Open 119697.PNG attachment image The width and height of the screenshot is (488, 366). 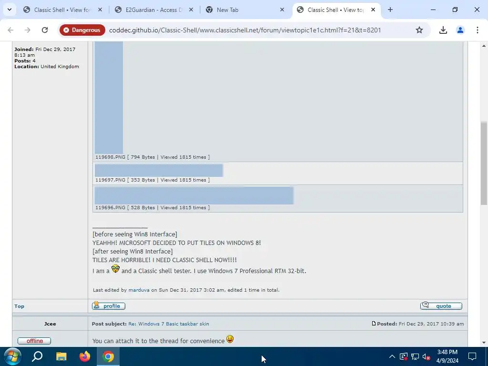click(x=159, y=170)
